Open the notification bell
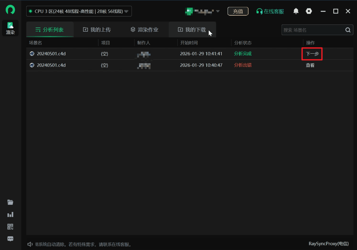 coord(296,11)
